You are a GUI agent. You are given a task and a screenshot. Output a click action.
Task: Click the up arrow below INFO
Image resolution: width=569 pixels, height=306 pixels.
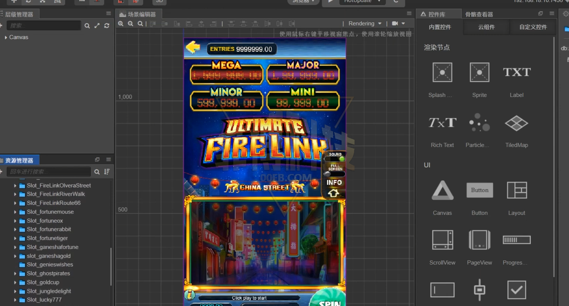[334, 193]
